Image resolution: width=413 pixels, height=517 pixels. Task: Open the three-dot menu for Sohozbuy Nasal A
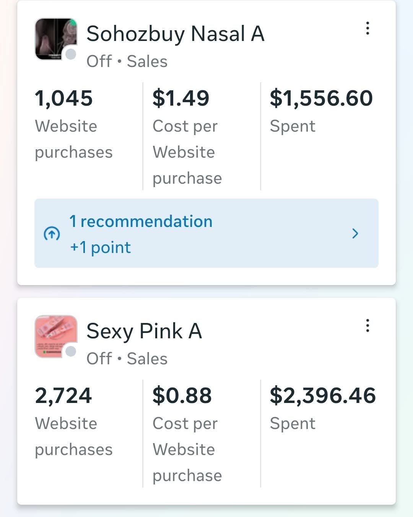[367, 28]
